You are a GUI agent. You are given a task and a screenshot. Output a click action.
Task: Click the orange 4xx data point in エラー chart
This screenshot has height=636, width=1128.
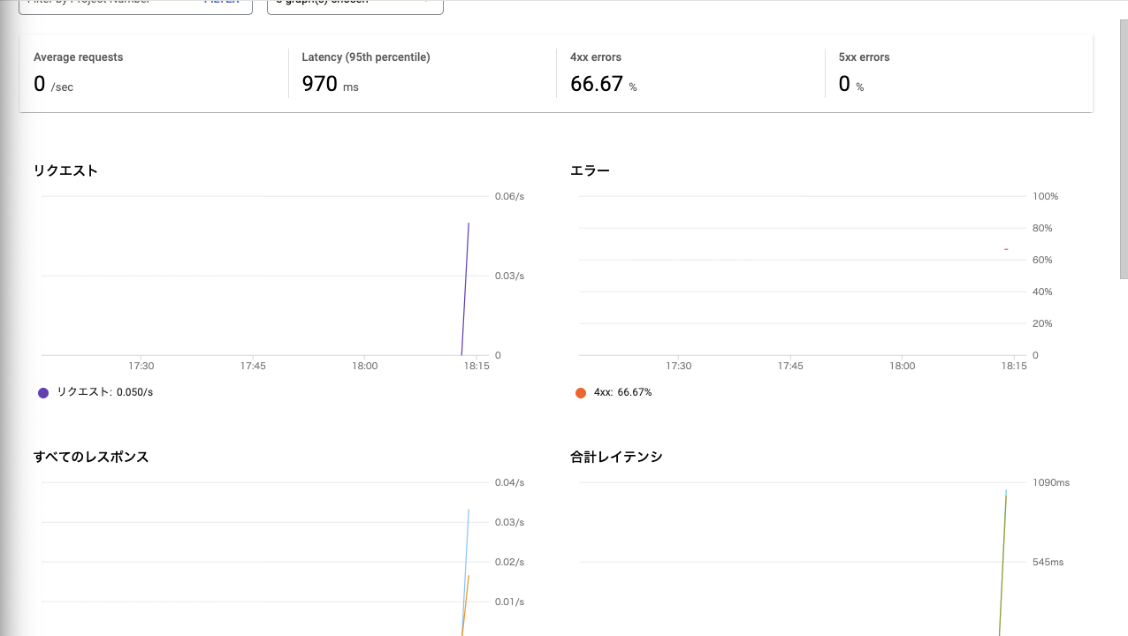click(x=1006, y=249)
